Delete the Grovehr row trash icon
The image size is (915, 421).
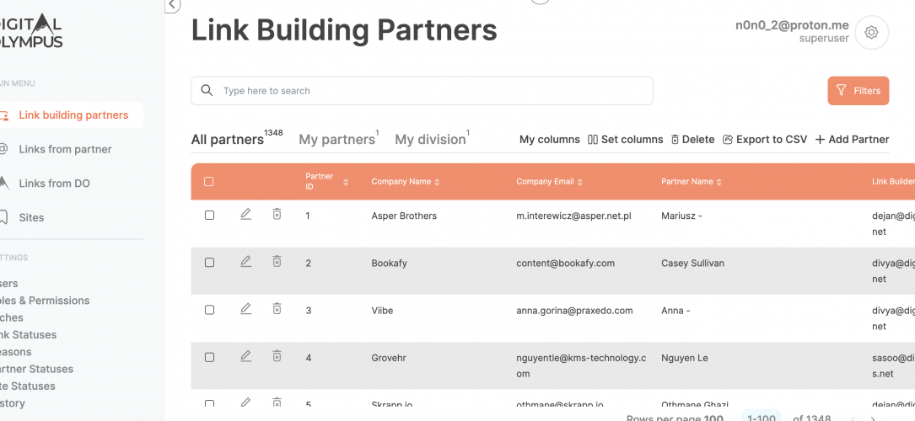[x=277, y=356]
